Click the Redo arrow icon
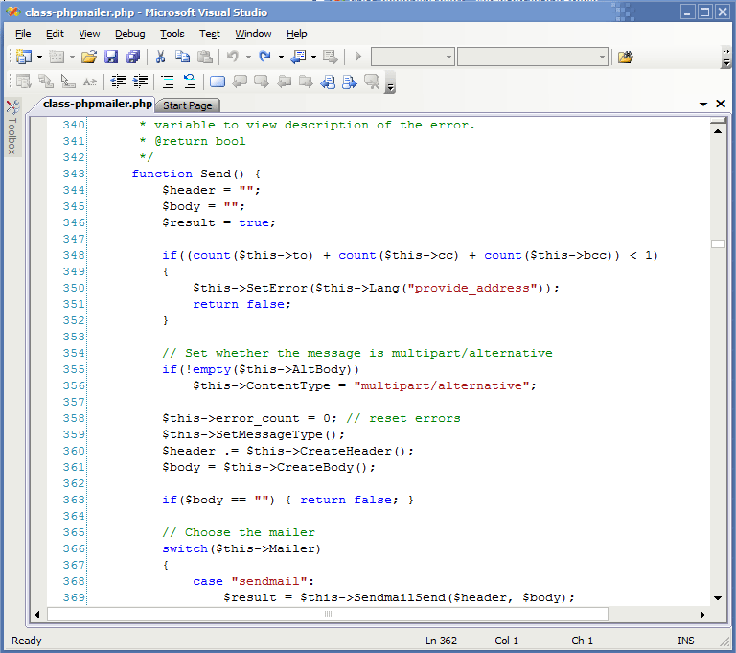 click(x=265, y=57)
